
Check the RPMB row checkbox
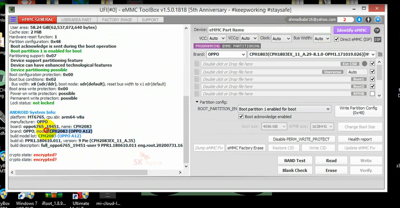372,93
